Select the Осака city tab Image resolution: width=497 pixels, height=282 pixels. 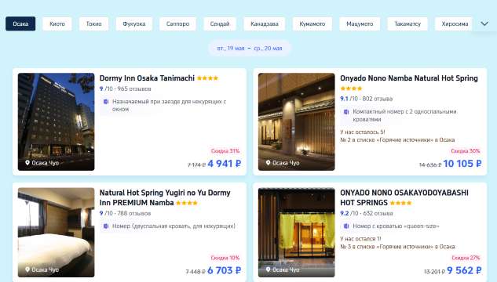click(20, 23)
